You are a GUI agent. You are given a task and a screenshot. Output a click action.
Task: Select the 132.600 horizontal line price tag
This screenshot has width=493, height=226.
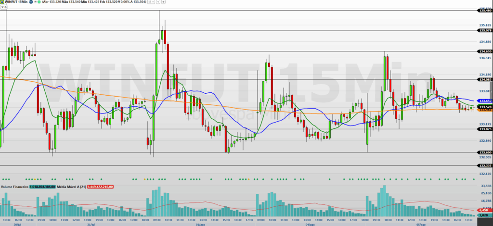[484, 152]
